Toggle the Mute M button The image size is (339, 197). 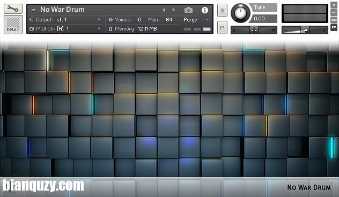[x=222, y=27]
